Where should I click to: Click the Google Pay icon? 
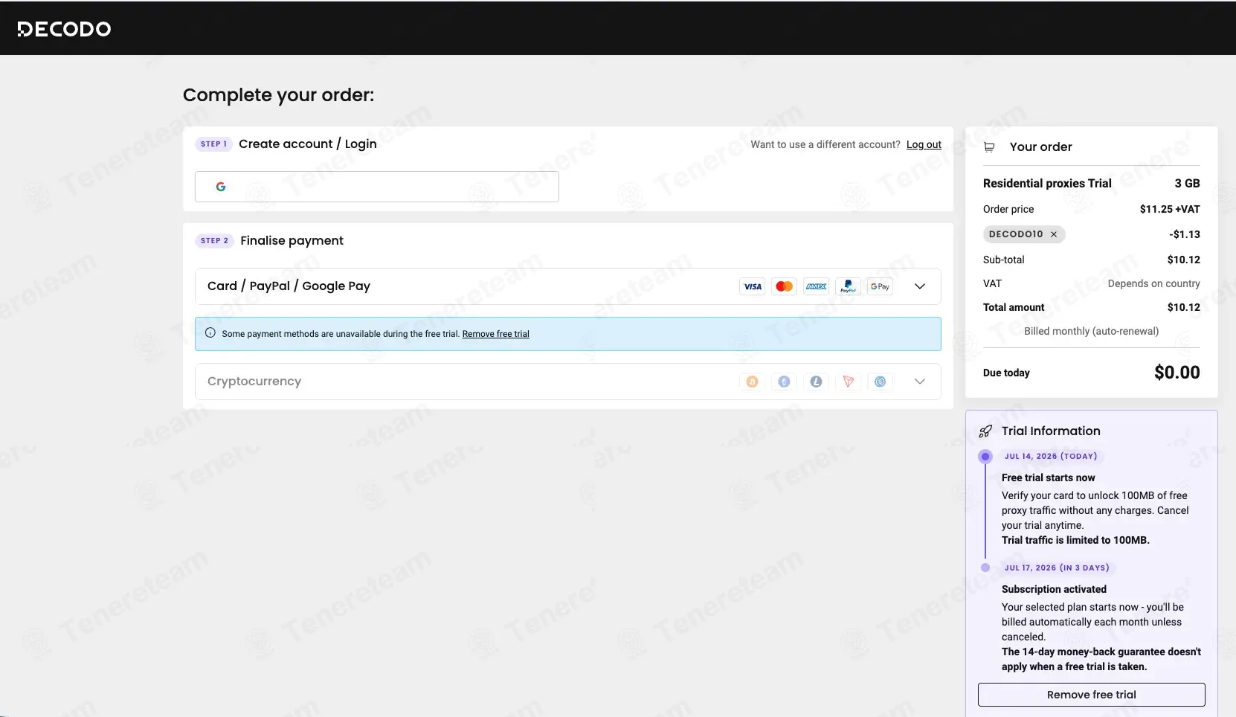[x=881, y=286]
